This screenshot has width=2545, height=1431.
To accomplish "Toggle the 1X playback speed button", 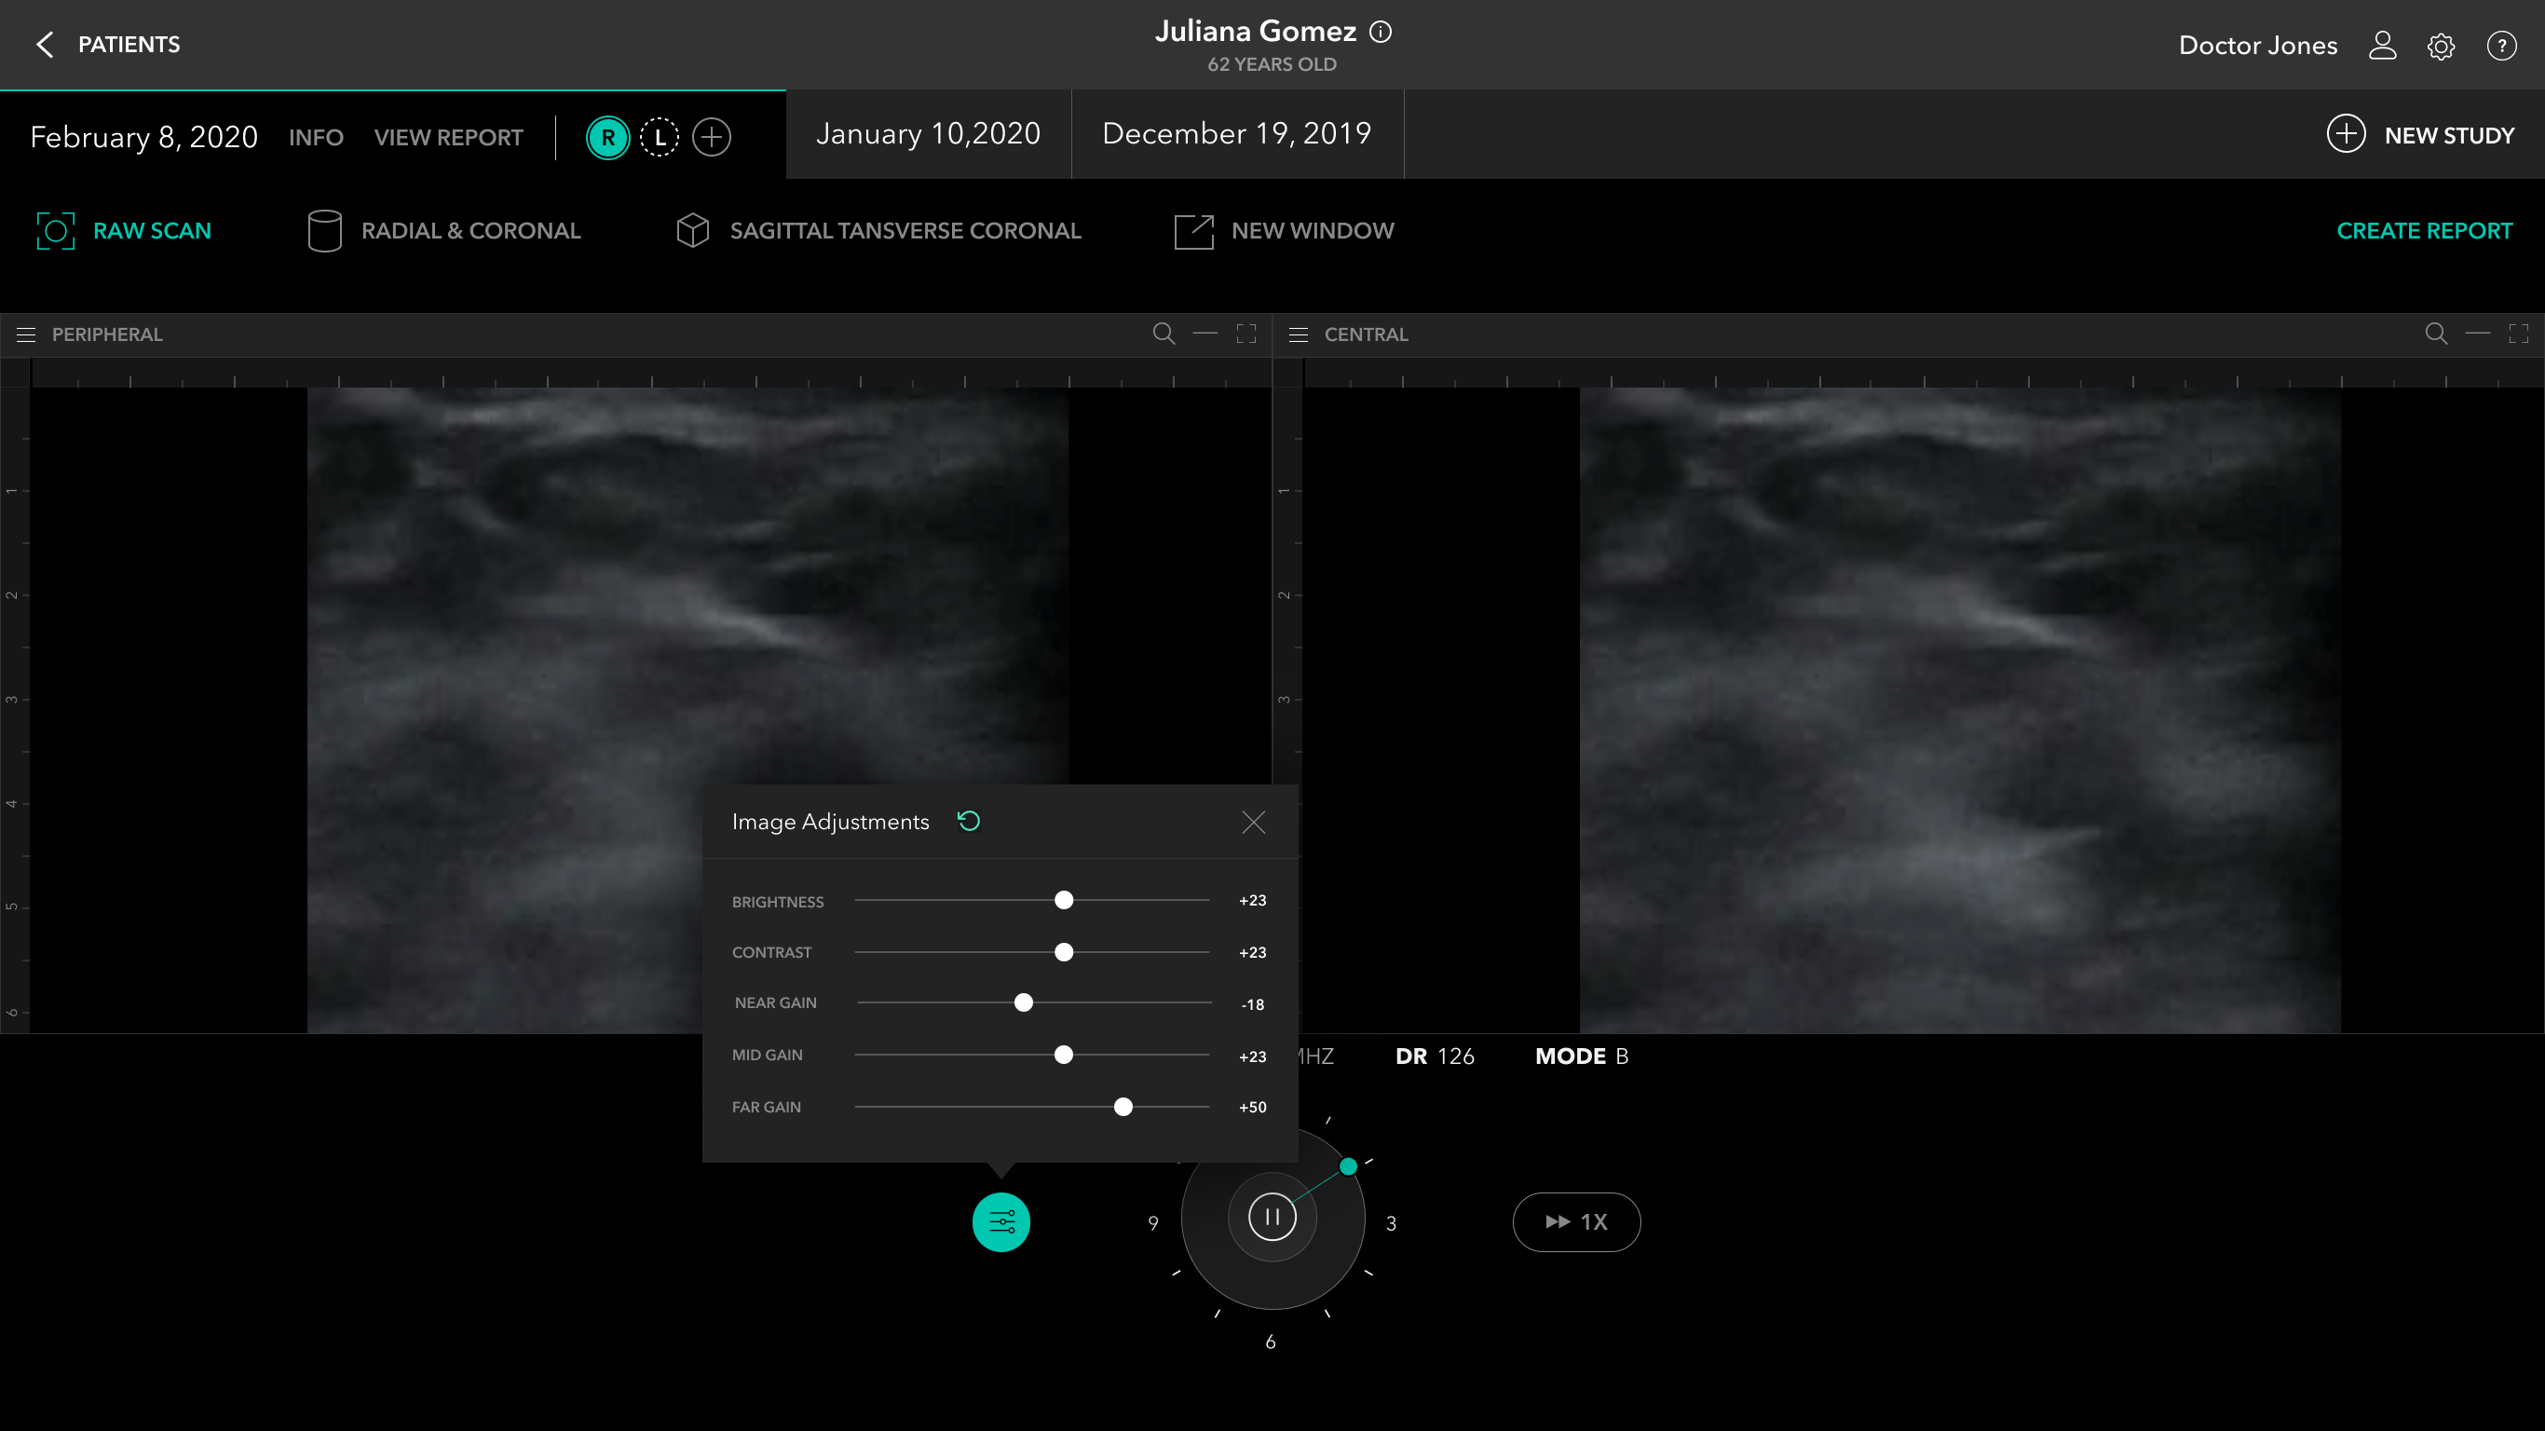I will tap(1576, 1222).
